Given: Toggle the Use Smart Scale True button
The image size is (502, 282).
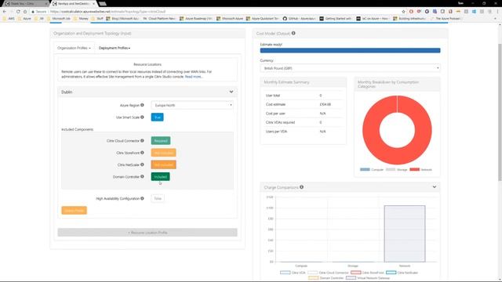Looking at the screenshot, I should (157, 117).
